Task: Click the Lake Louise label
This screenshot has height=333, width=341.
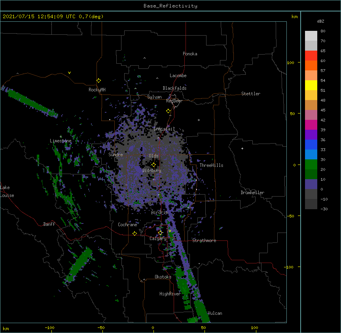Action: coord(7,191)
